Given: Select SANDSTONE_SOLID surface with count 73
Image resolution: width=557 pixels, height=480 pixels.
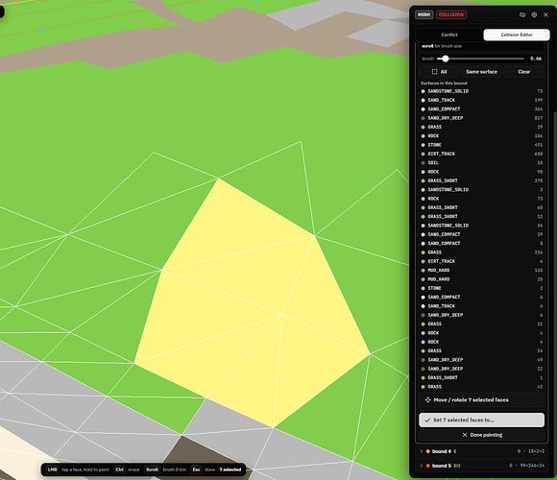Looking at the screenshot, I should click(481, 91).
